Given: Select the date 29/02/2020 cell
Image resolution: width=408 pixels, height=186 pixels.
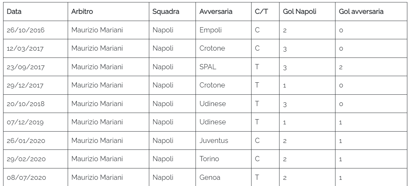Looking at the screenshot, I should [x=26, y=159].
